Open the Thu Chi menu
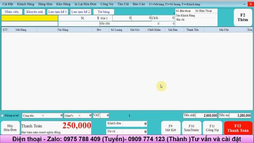The height and width of the screenshot is (143, 254). point(123,4)
